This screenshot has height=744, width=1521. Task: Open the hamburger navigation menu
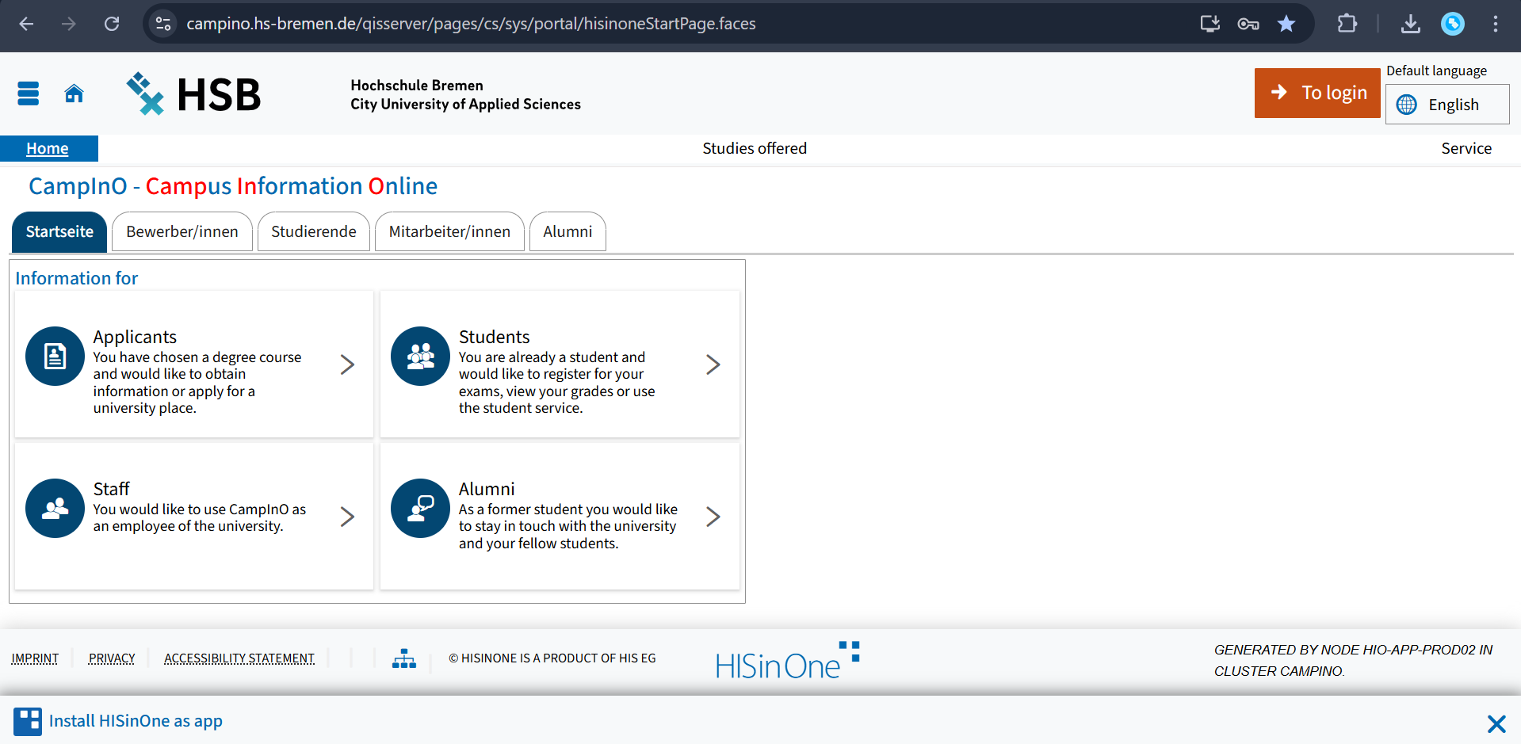[29, 93]
